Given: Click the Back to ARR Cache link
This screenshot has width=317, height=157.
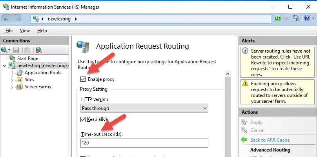Looking at the screenshot, I should (x=270, y=140).
